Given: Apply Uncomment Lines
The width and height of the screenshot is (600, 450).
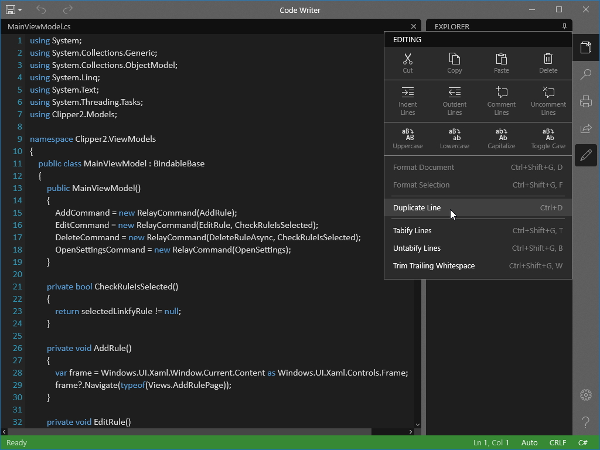Looking at the screenshot, I should [548, 101].
